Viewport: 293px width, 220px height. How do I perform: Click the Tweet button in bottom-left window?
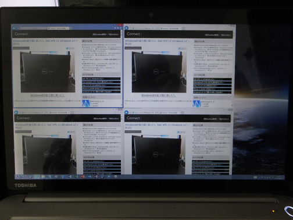pos(72,132)
